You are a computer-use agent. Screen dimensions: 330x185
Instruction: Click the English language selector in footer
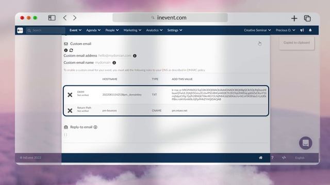tap(300, 158)
